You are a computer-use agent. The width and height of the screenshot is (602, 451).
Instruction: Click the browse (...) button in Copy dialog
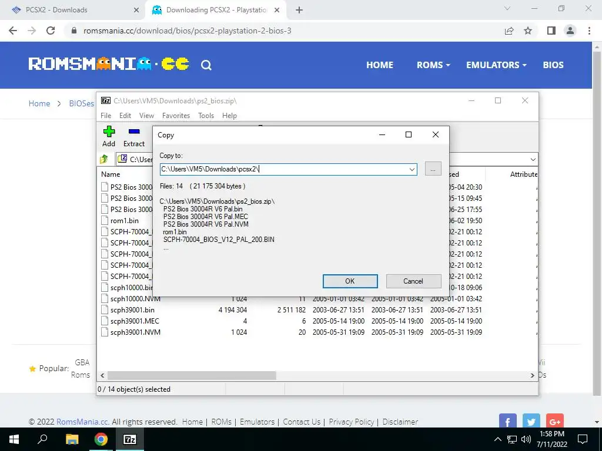coord(433,169)
